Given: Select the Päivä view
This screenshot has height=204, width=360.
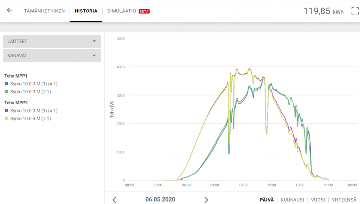Looking at the screenshot, I should click(266, 200).
